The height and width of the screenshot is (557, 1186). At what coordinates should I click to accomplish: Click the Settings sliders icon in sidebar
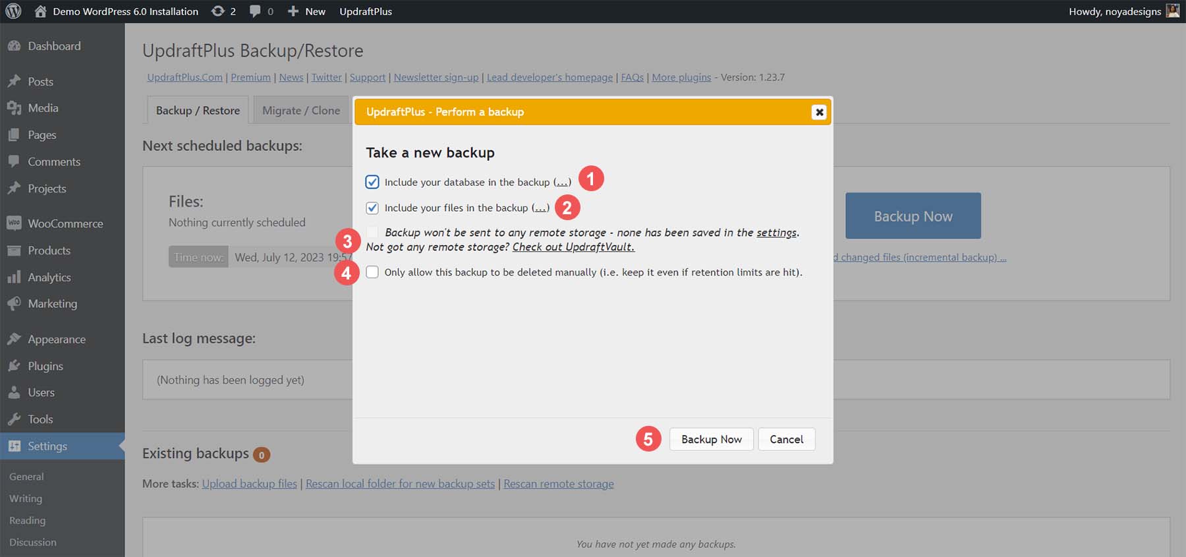coord(14,446)
